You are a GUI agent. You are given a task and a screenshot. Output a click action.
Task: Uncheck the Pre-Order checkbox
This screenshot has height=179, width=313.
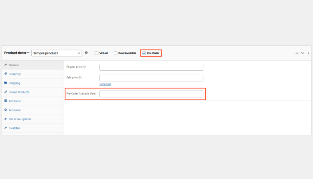tap(144, 53)
